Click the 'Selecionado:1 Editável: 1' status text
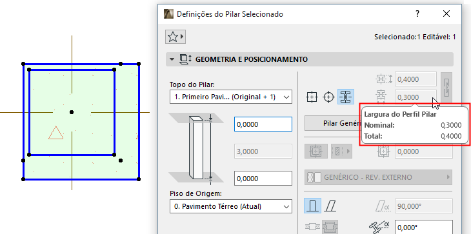The width and height of the screenshot is (471, 234). (415, 37)
